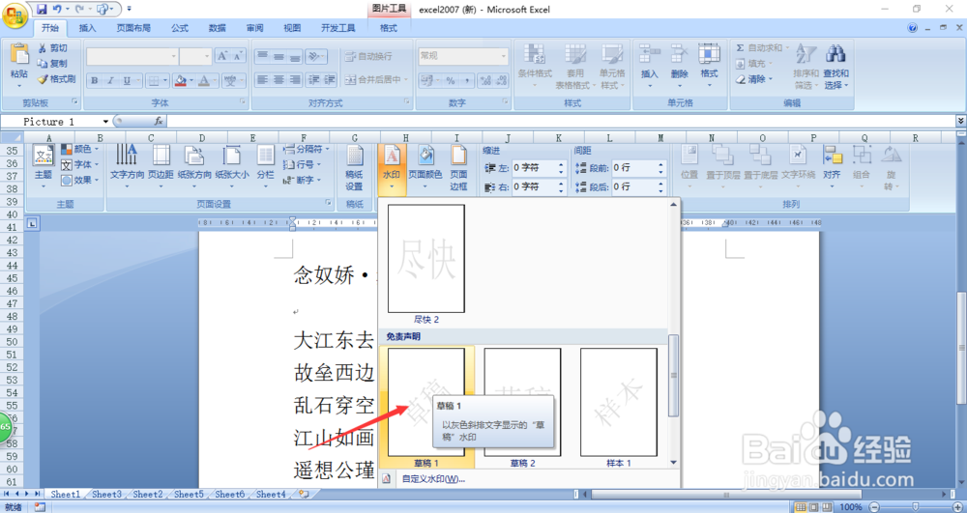Open 条件格式 conditional formatting
Image resolution: width=967 pixels, height=513 pixels.
535,67
